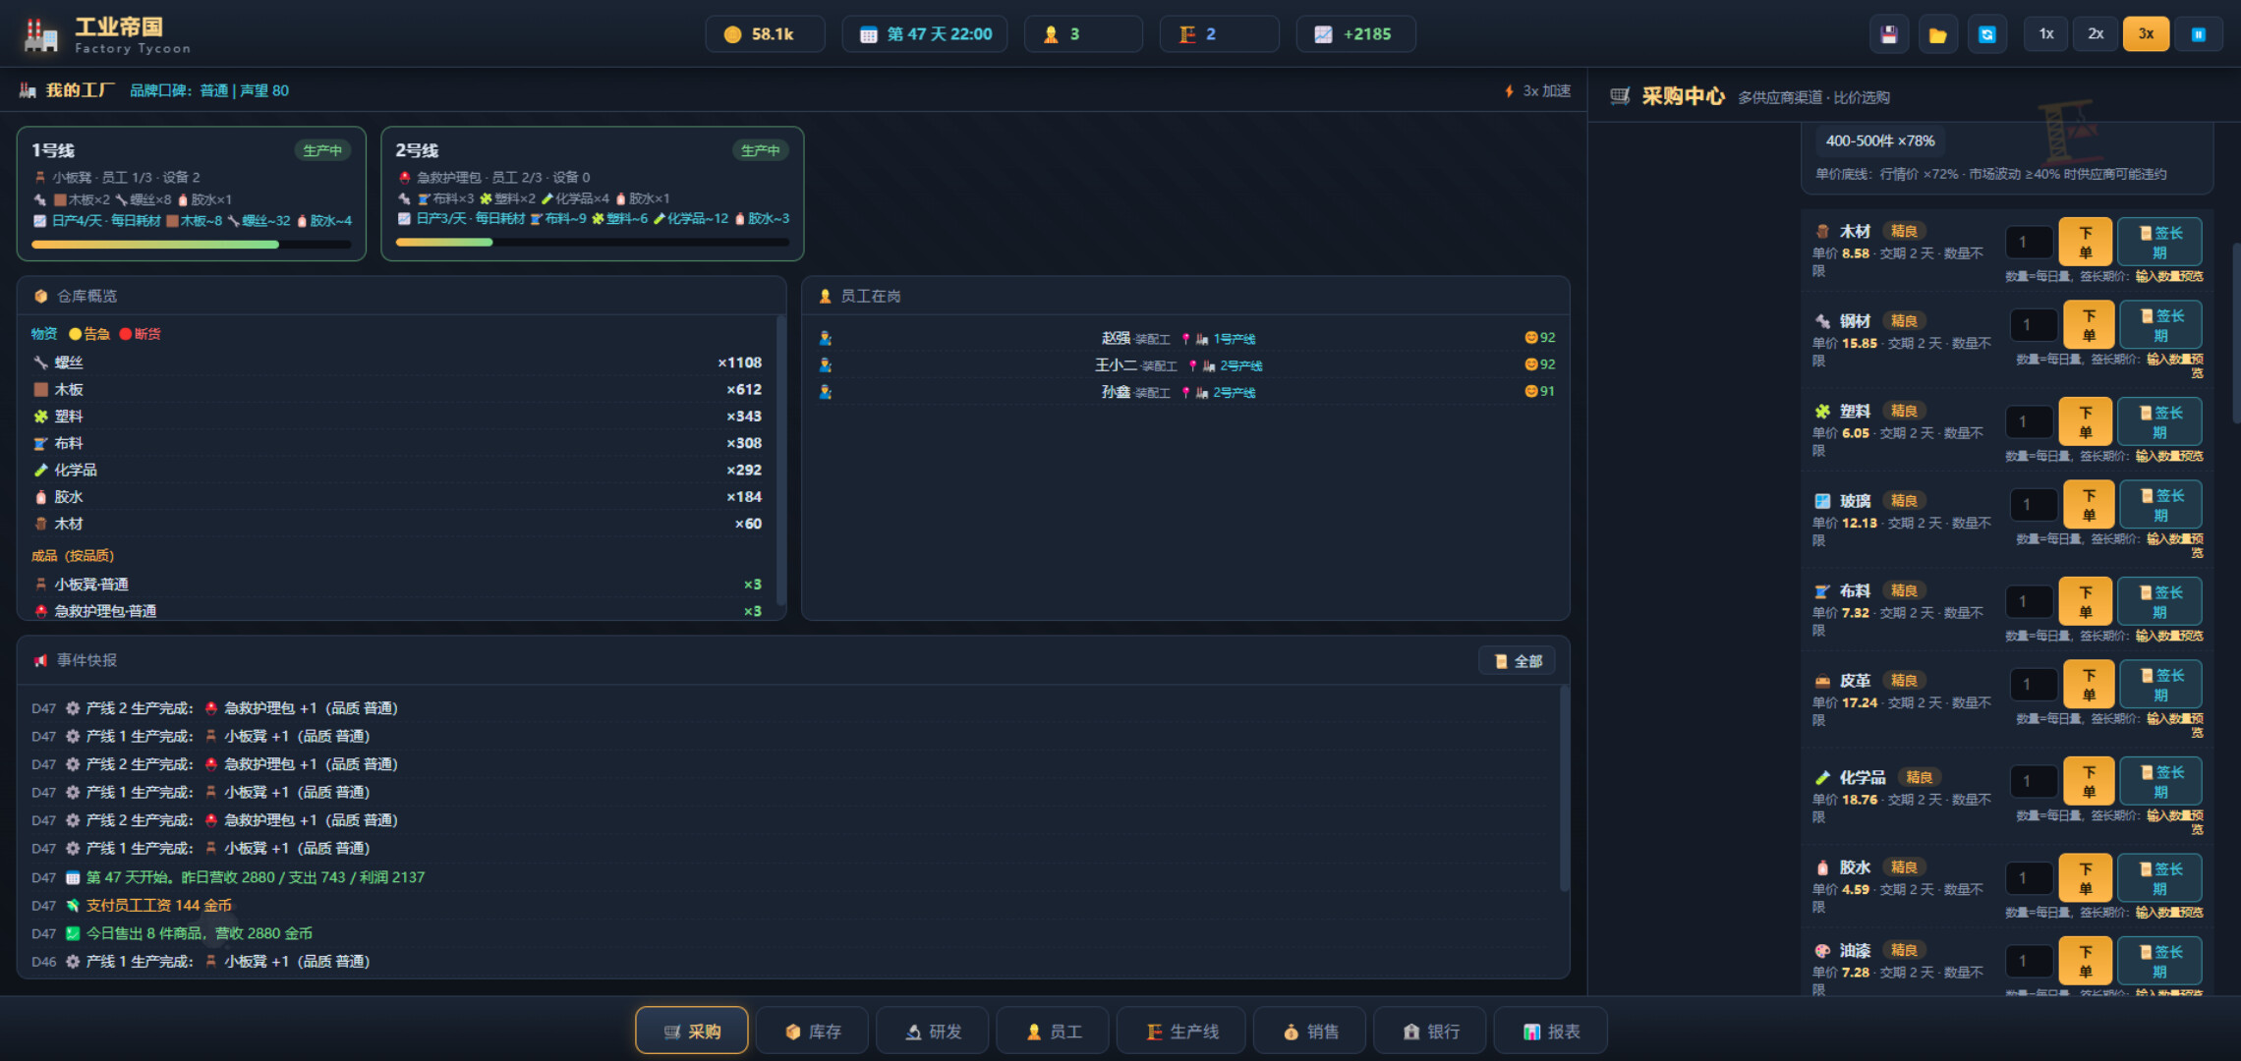Open the 采购 purchasing tab
Screen dimensions: 2241x1061
(692, 1031)
